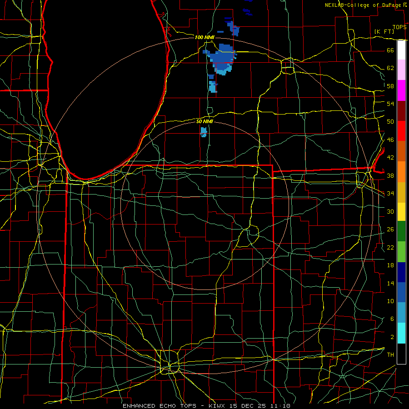Click the 26 legend value label

[390, 229]
